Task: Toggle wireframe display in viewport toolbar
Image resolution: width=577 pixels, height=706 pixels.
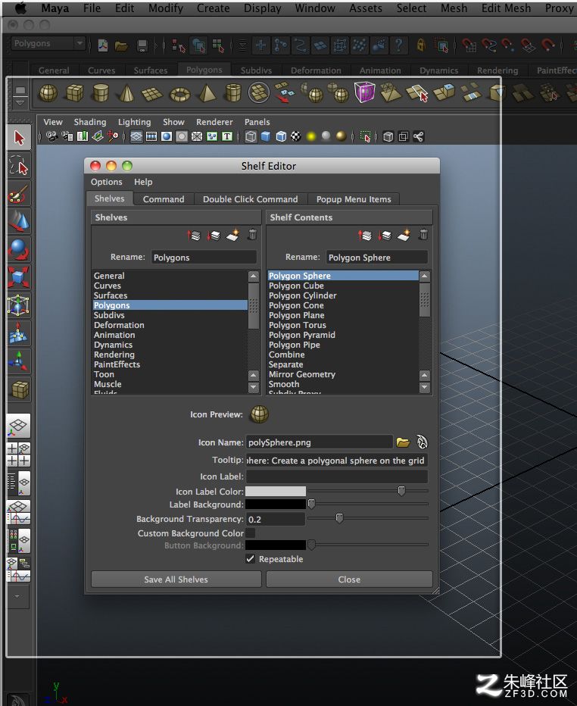Action: (x=251, y=136)
